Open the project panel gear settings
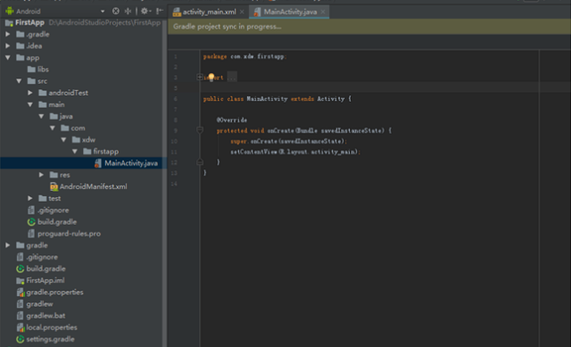 145,11
